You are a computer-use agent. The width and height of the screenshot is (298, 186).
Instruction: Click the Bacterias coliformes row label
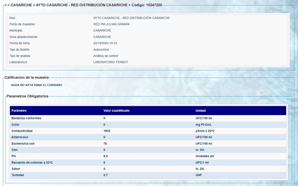tap(26, 118)
